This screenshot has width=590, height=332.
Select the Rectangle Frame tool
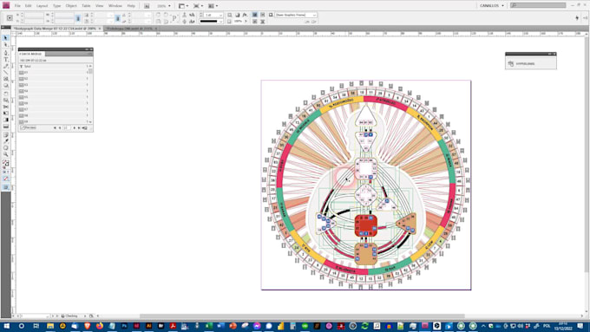(x=6, y=79)
